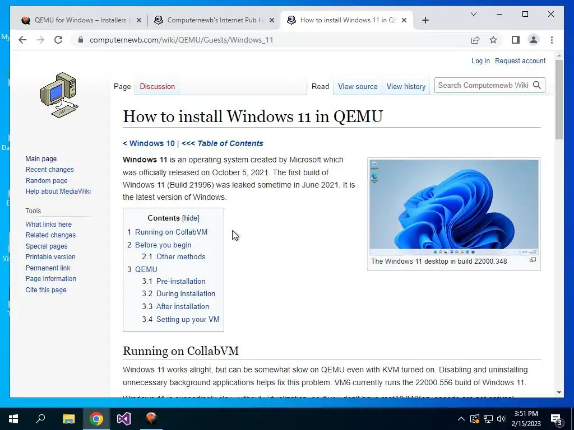Close the QEMU for Windows Installers tab
Viewport: 574px width, 430px height.
click(139, 20)
